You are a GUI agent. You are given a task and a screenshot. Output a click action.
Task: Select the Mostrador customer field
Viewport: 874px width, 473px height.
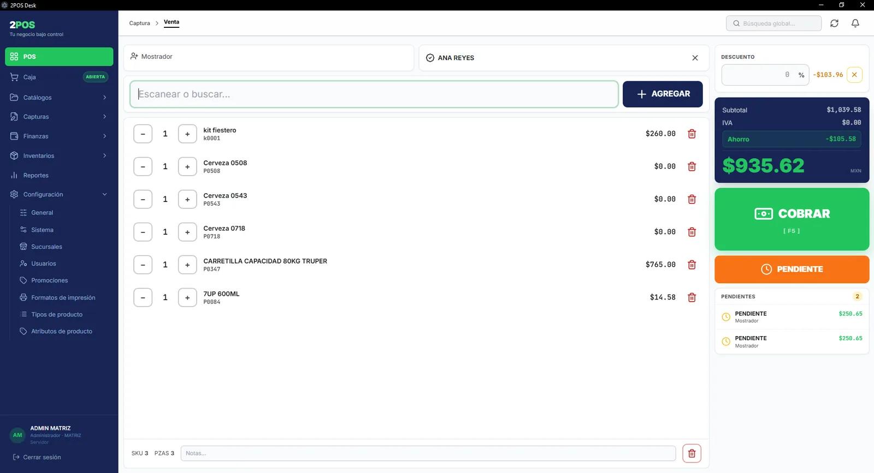(x=269, y=58)
